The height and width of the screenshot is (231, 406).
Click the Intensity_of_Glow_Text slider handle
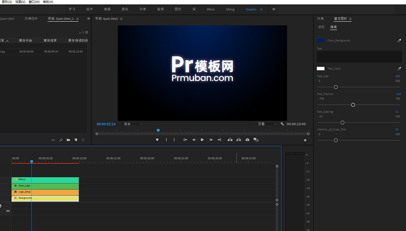[x=336, y=140]
